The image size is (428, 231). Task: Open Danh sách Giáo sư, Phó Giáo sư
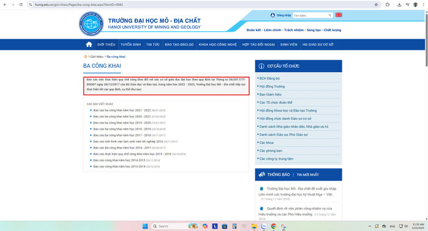pyautogui.click(x=283, y=134)
